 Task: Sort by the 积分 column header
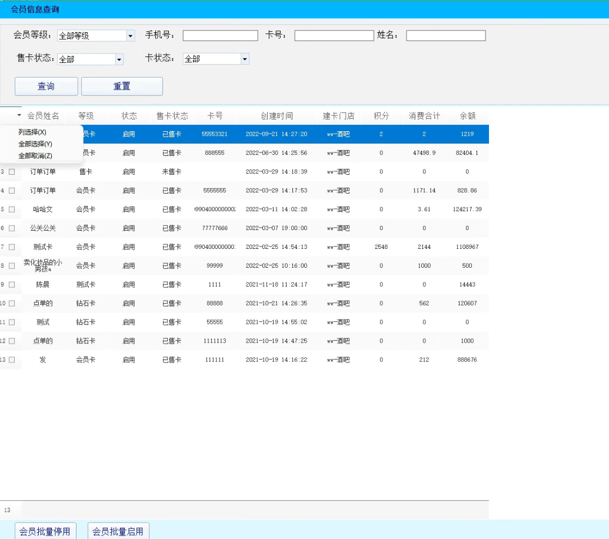[x=381, y=116]
